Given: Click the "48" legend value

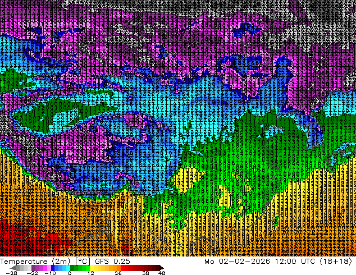Looking at the screenshot, I should tap(162, 273).
